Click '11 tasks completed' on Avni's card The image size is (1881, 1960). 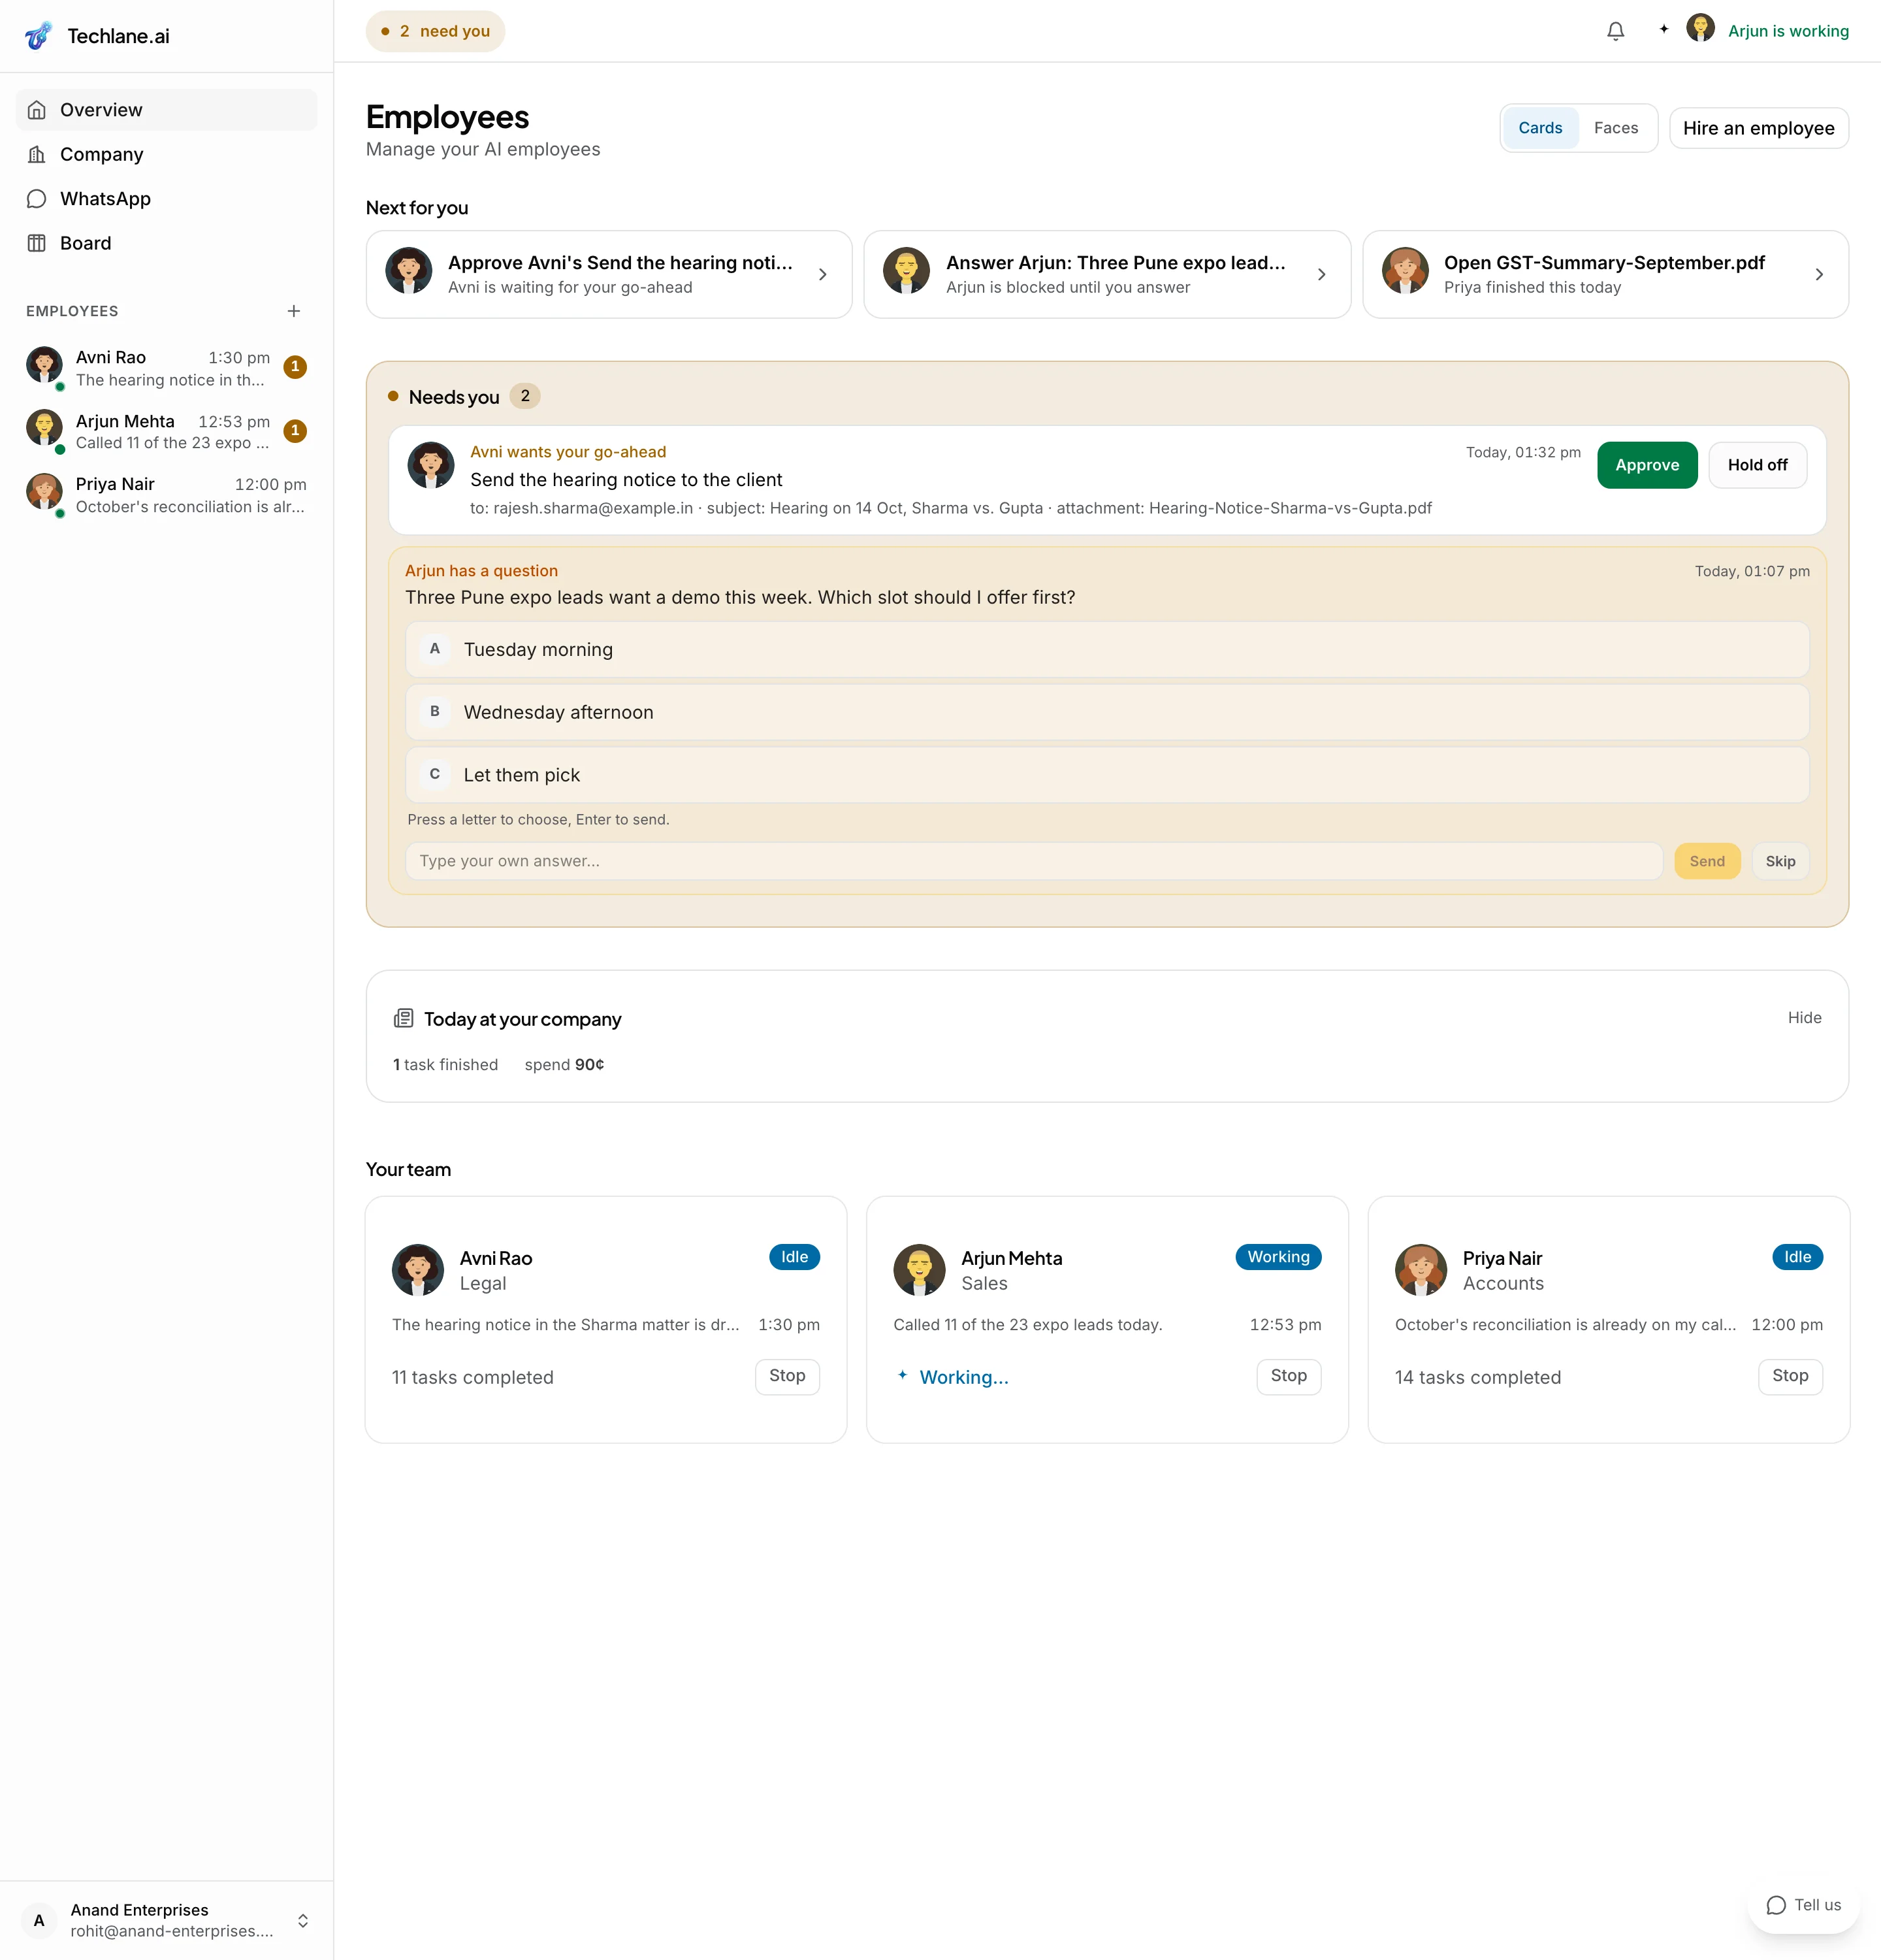(x=473, y=1377)
